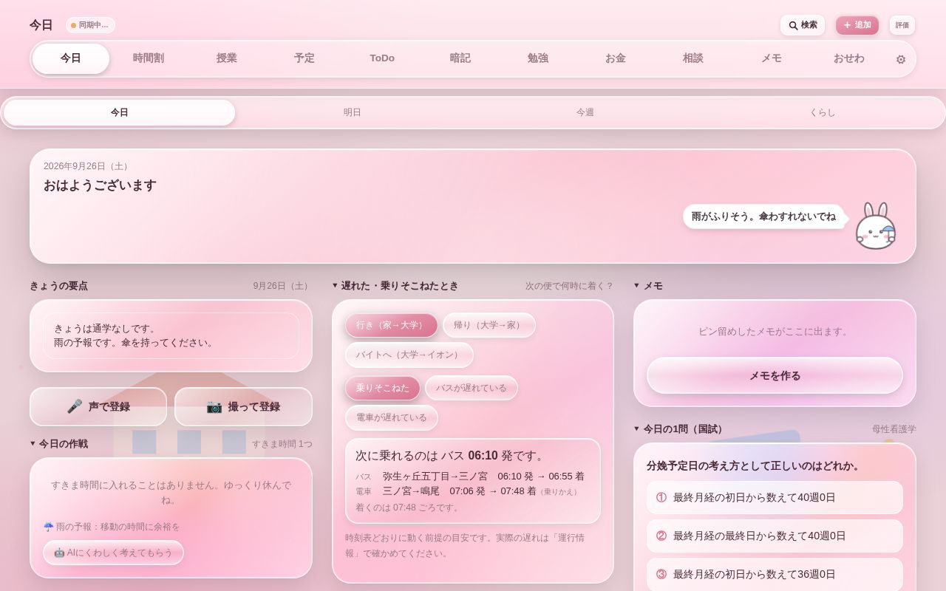This screenshot has height=591, width=946.
Task: Open the 時間割 tab
Action: click(149, 58)
